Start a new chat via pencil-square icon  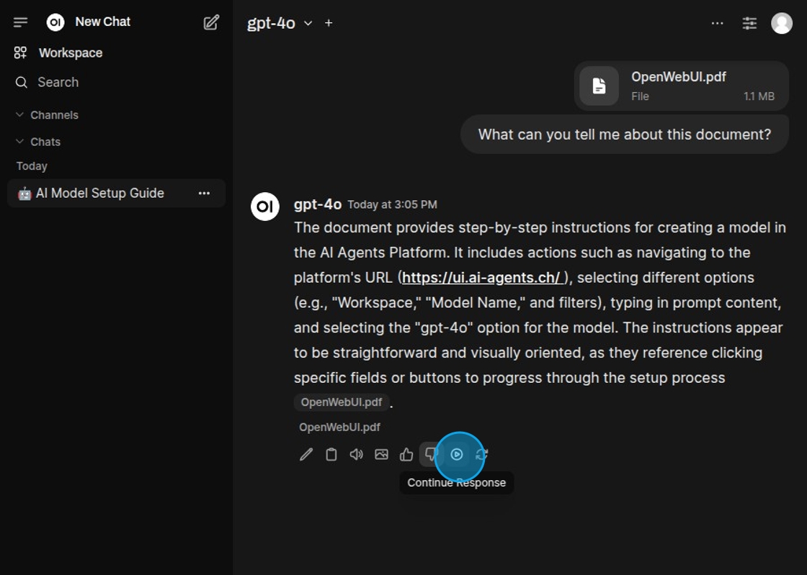(x=211, y=22)
